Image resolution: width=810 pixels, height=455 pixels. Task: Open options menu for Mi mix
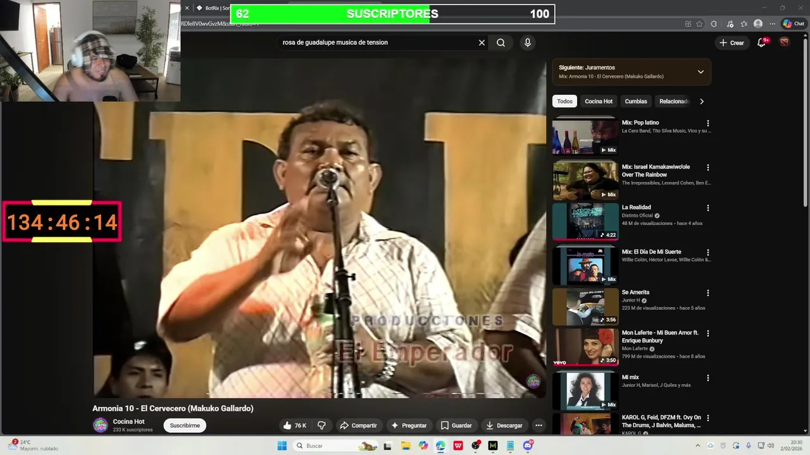click(x=708, y=378)
